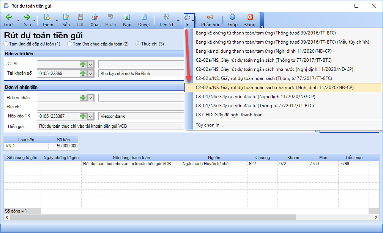Click the horizontal scrollbar thumb
The image size is (383, 233).
pyautogui.click(x=153, y=217)
